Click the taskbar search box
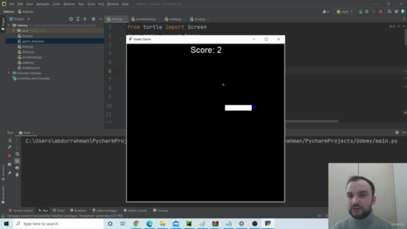407x229 pixels. (x=59, y=223)
